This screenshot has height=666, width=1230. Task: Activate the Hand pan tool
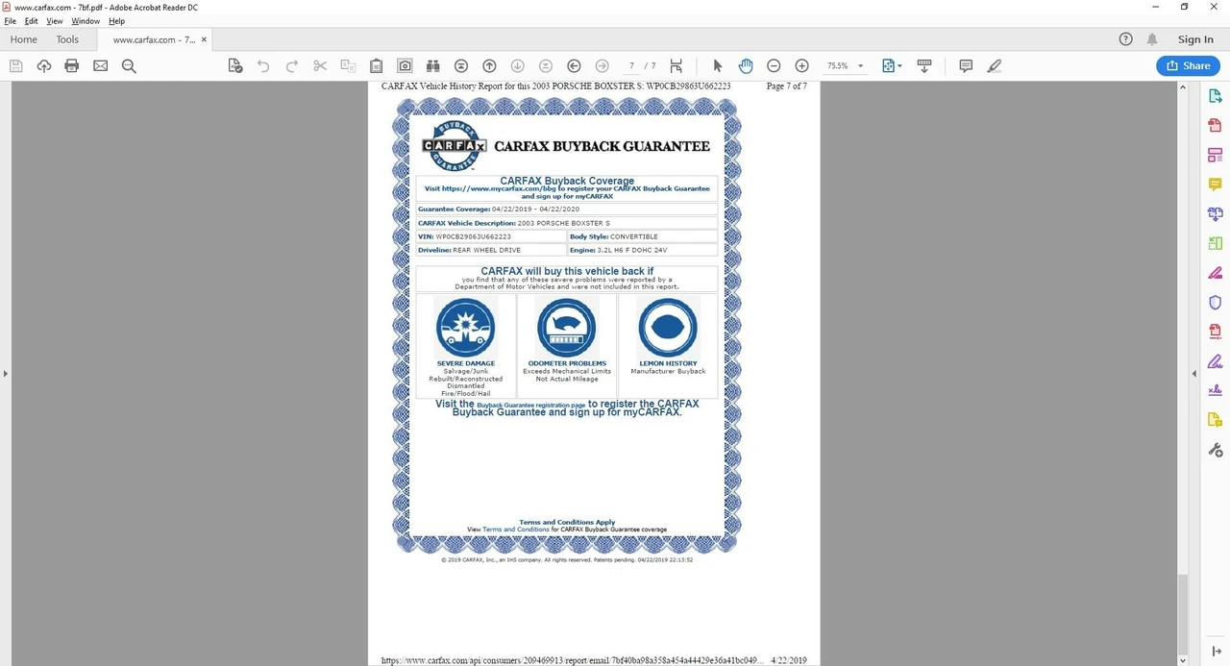[x=746, y=65]
